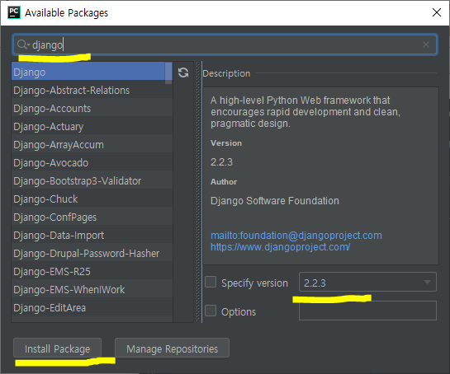Screen dimensions: 450x374
Task: Select Django-Avocado in the list
Action: pos(92,162)
